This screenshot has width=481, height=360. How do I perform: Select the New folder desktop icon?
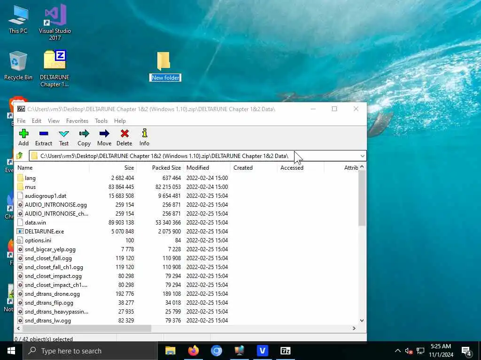[x=165, y=67]
